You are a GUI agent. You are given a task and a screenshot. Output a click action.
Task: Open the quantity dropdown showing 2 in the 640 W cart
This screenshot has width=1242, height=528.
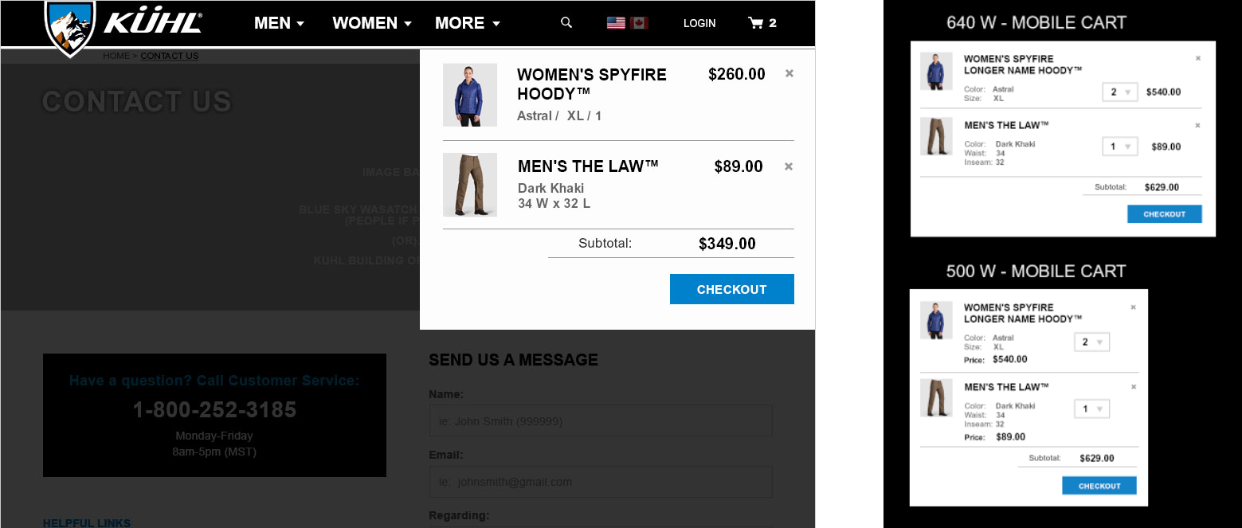pyautogui.click(x=1120, y=92)
